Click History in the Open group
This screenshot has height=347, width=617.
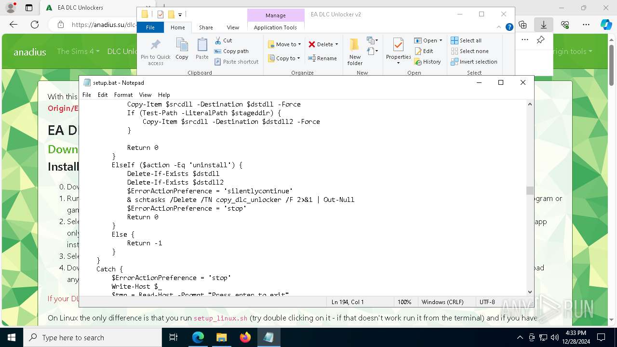point(428,62)
